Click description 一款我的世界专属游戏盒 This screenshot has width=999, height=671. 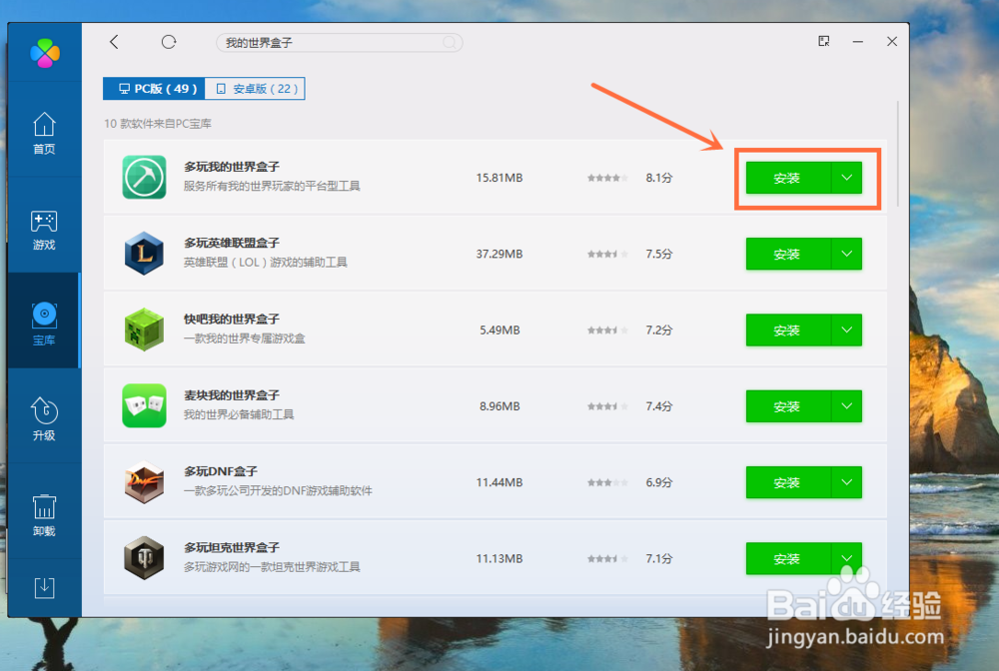click(x=244, y=338)
